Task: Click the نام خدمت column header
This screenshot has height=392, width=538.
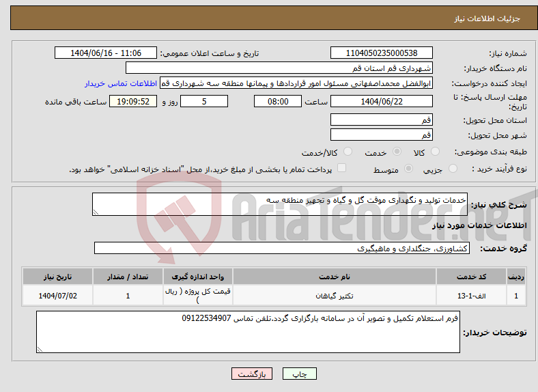Action: pos(335,277)
